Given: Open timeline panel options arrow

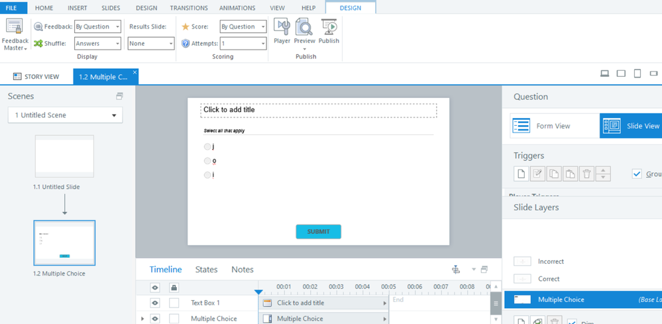Looking at the screenshot, I should point(474,269).
